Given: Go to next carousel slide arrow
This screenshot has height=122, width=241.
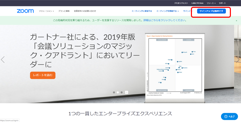Looking at the screenshot, I should 238,59.
